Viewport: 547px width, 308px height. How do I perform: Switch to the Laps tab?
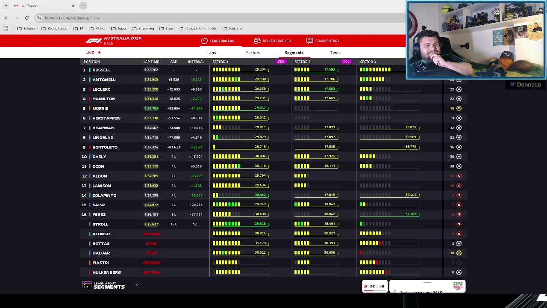[212, 53]
